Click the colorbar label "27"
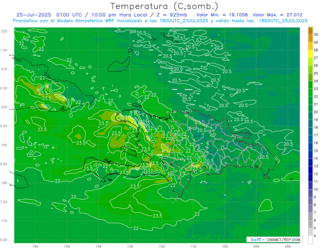Screen dimensions: 323x250 point(316,58)
